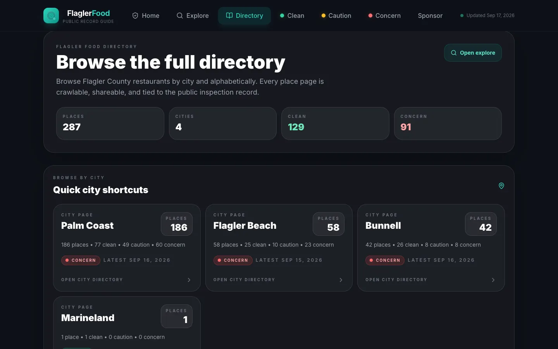Open the Bunnell city directory chevron
The height and width of the screenshot is (349, 558).
coord(493,280)
